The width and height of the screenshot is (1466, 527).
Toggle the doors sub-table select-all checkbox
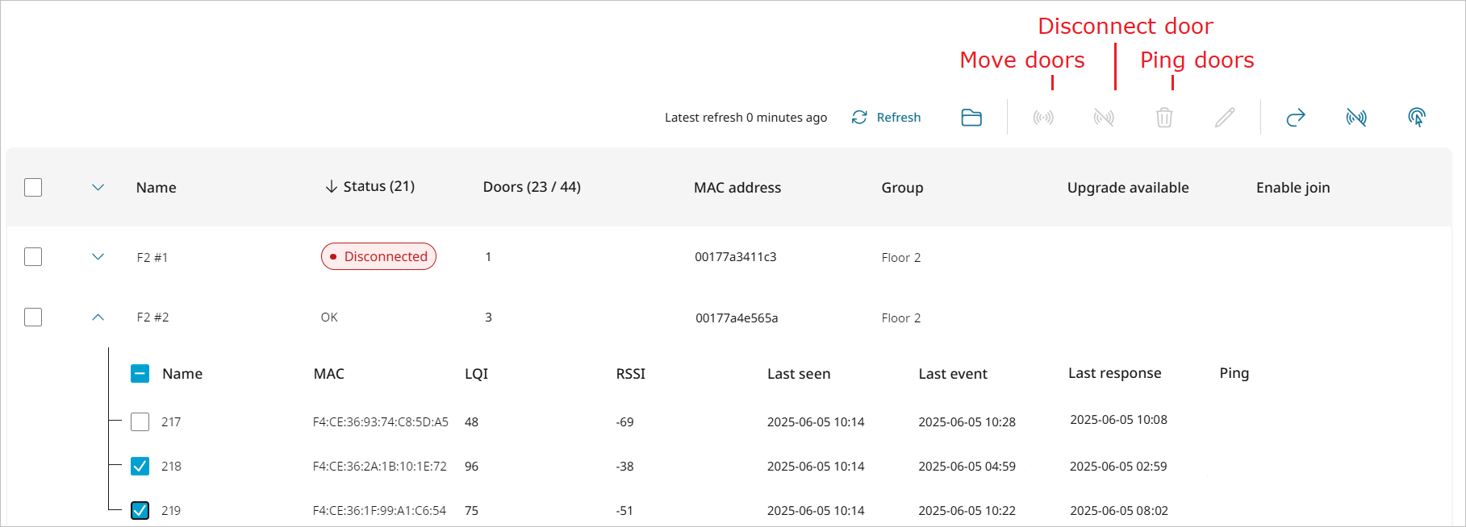[x=140, y=374]
